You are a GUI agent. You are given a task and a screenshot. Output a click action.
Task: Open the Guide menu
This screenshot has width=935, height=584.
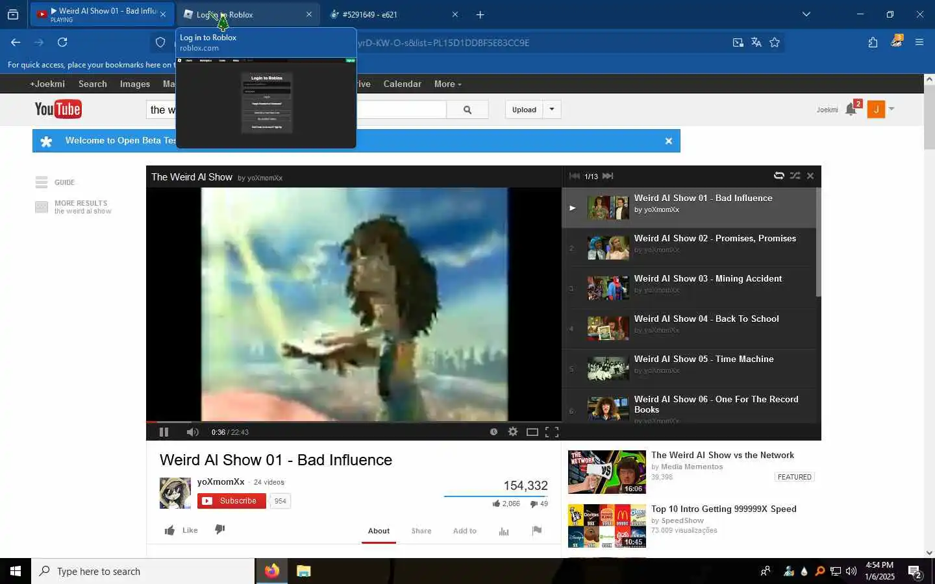tap(55, 182)
